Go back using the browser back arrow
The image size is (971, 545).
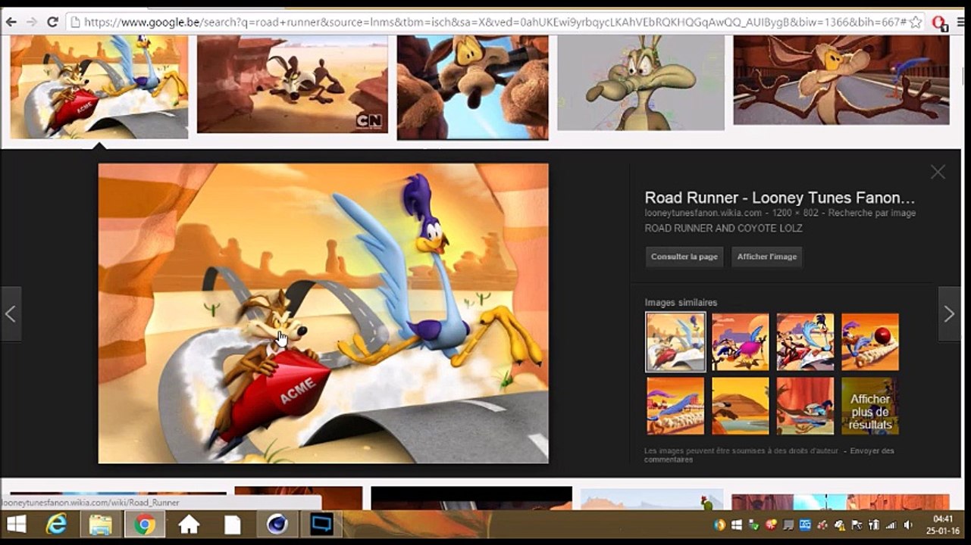click(x=11, y=22)
